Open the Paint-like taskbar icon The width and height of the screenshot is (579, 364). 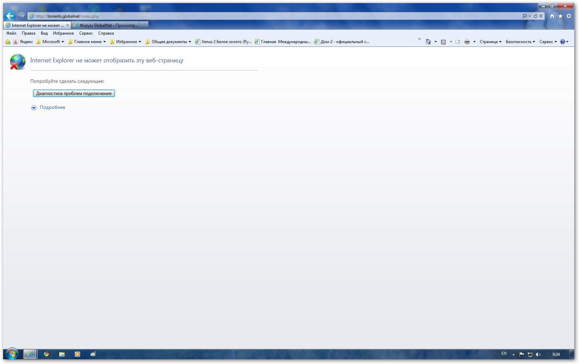(x=93, y=354)
